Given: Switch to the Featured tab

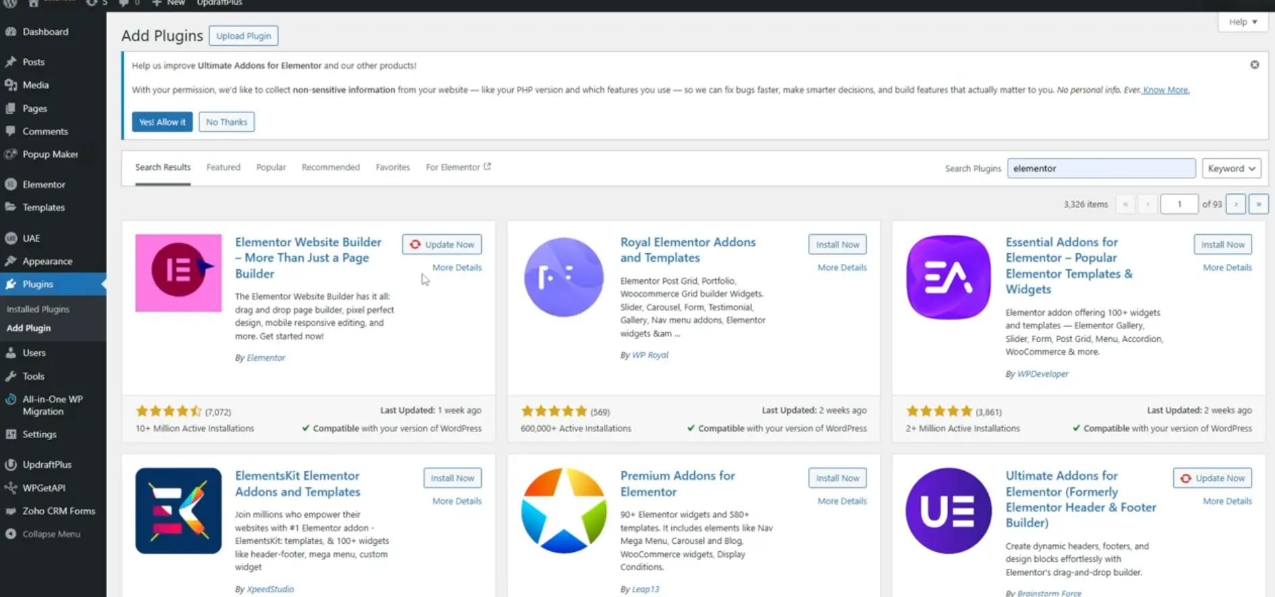Looking at the screenshot, I should [x=223, y=167].
